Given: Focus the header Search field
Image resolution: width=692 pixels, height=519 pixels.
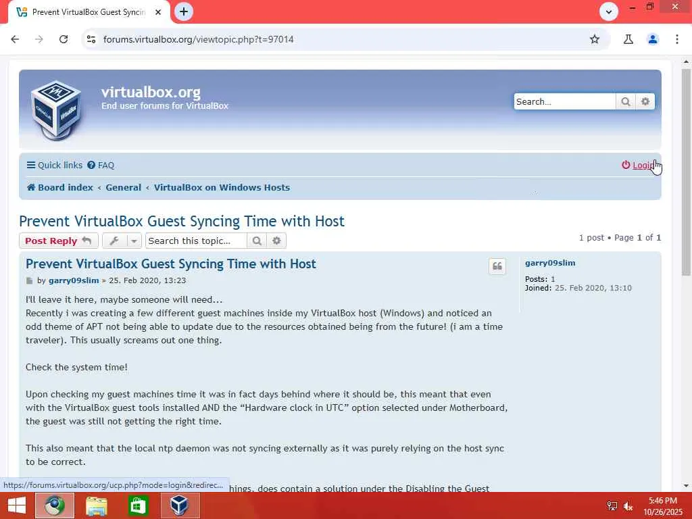Looking at the screenshot, I should 564,101.
